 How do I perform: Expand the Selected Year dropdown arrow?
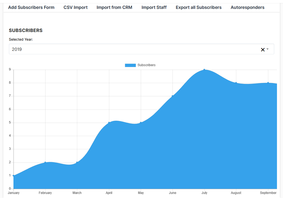pyautogui.click(x=267, y=49)
